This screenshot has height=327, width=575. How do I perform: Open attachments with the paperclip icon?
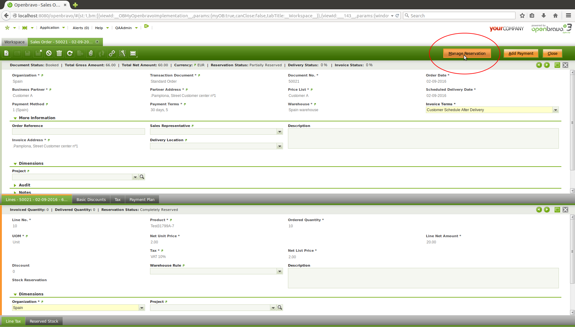coord(91,54)
